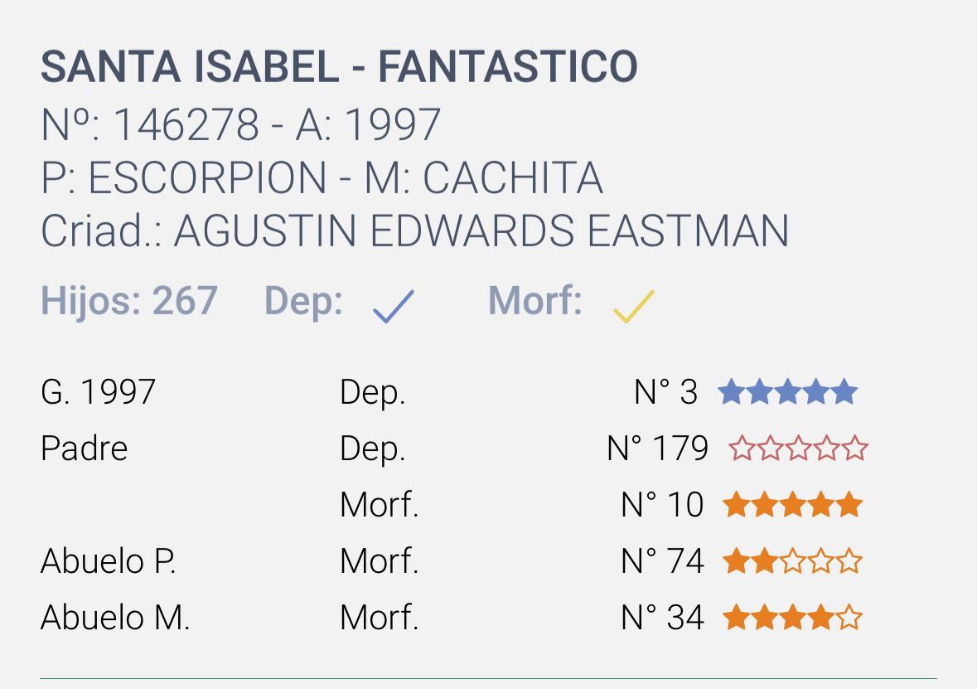The height and width of the screenshot is (689, 977).
Task: Click the N° 179 ranking text
Action: click(657, 449)
